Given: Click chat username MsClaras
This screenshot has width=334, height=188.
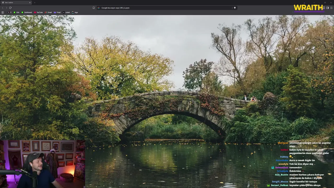Looking at the screenshot, I should (283, 143).
